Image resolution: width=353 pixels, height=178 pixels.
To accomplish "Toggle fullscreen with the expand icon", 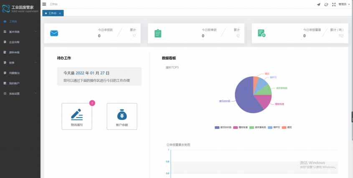I will [x=333, y=4].
